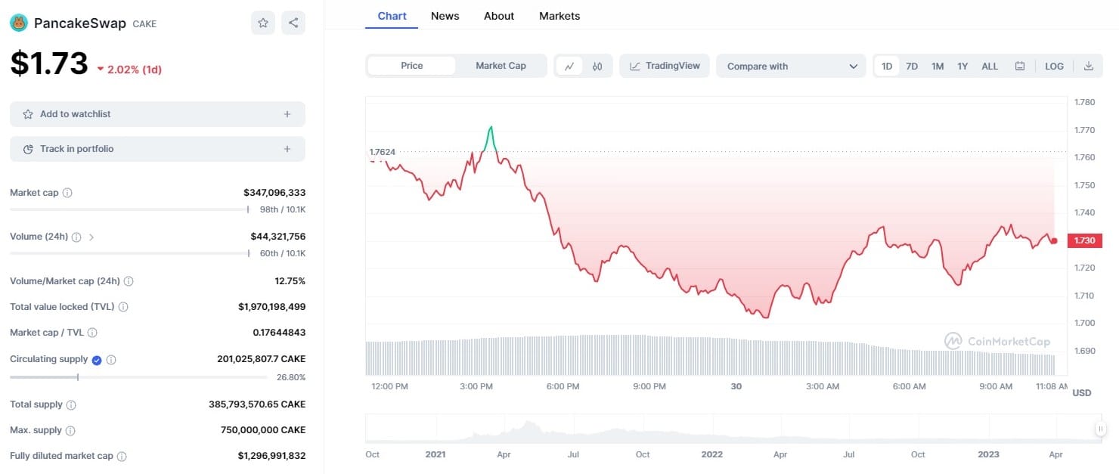This screenshot has width=1119, height=474.
Task: Open the calendar date range icon
Action: coord(1020,67)
